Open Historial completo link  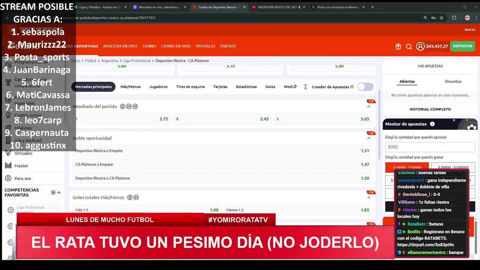tap(430, 109)
